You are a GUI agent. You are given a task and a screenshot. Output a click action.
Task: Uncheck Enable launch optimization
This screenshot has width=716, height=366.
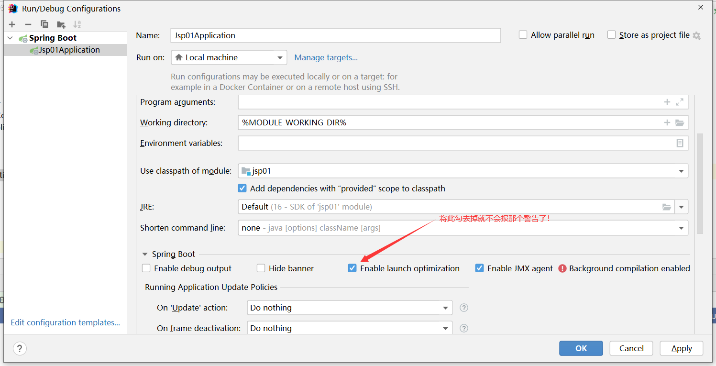pyautogui.click(x=352, y=268)
